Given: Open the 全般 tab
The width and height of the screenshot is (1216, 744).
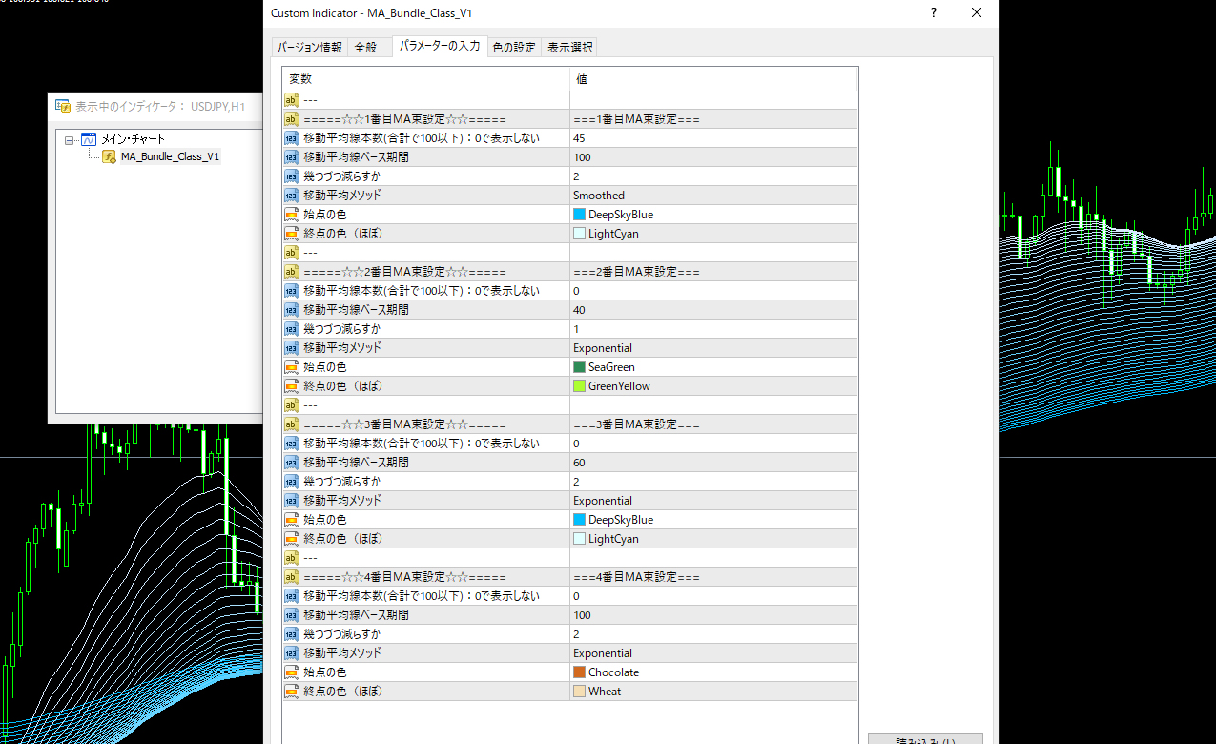Looking at the screenshot, I should (x=365, y=47).
